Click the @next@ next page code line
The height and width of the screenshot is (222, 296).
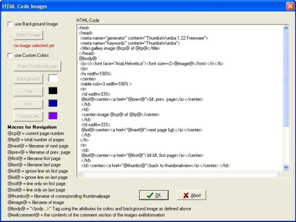click(x=142, y=130)
